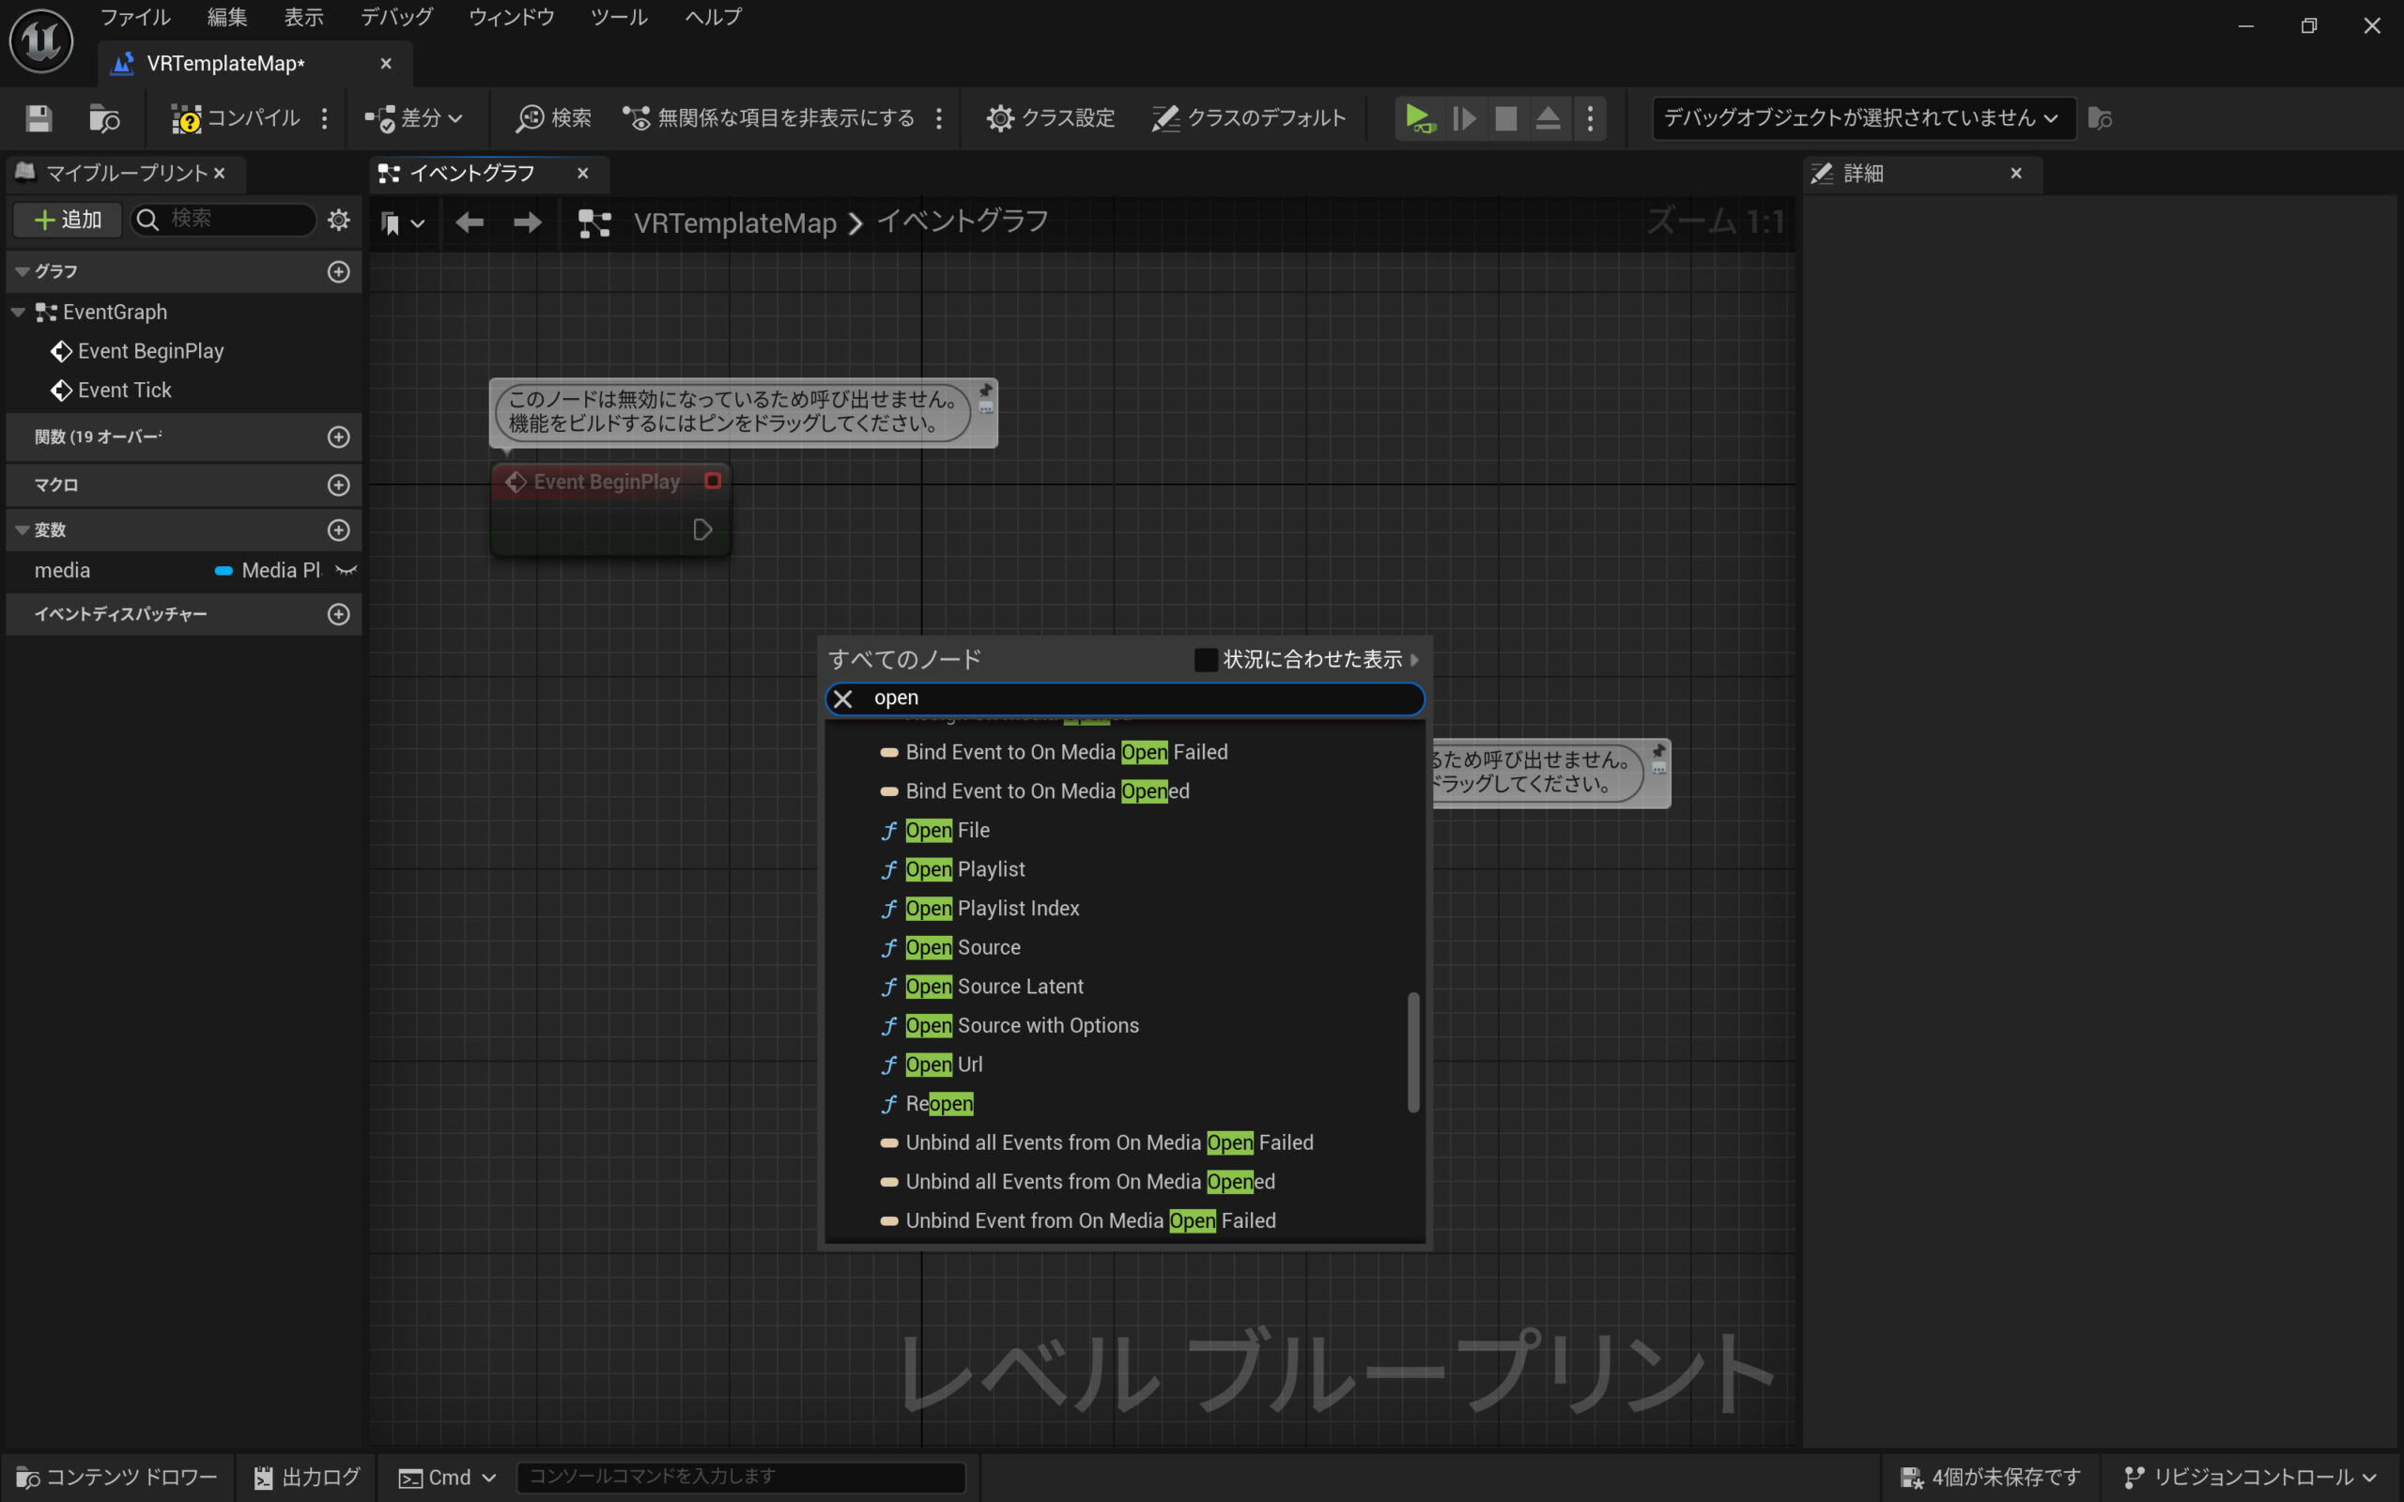The image size is (2404, 1502).
Task: Open the Debug menu in menu bar
Action: tap(396, 17)
